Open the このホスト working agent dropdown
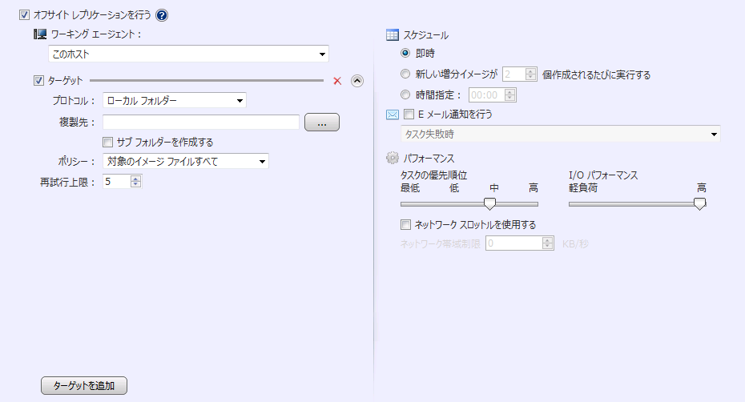 coord(322,54)
